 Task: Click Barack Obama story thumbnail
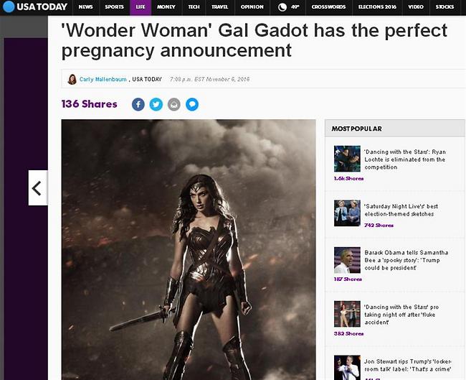[x=347, y=260]
